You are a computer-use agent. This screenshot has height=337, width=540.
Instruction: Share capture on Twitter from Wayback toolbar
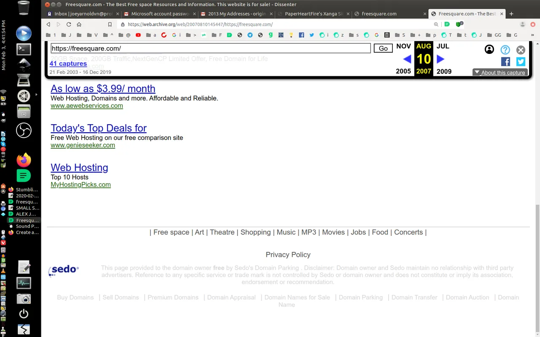521,62
